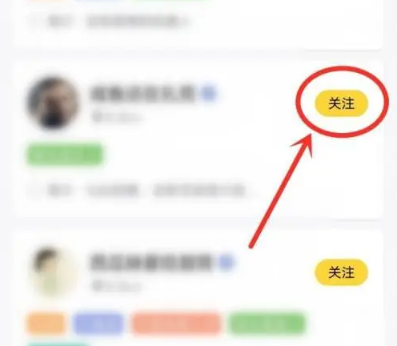Open the blurred text line in the partially visible card

click(x=118, y=21)
